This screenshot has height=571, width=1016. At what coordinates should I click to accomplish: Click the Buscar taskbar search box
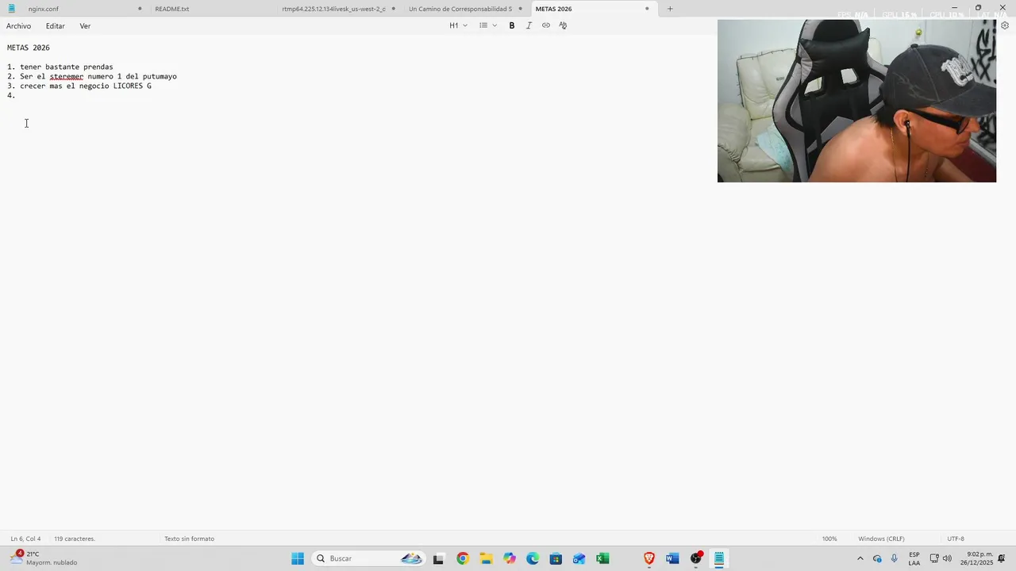pyautogui.click(x=369, y=558)
